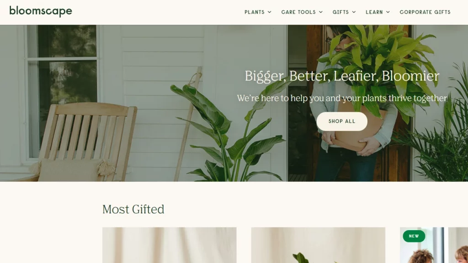Click the green NEW badge
Viewport: 468px width, 263px height.
(414, 236)
